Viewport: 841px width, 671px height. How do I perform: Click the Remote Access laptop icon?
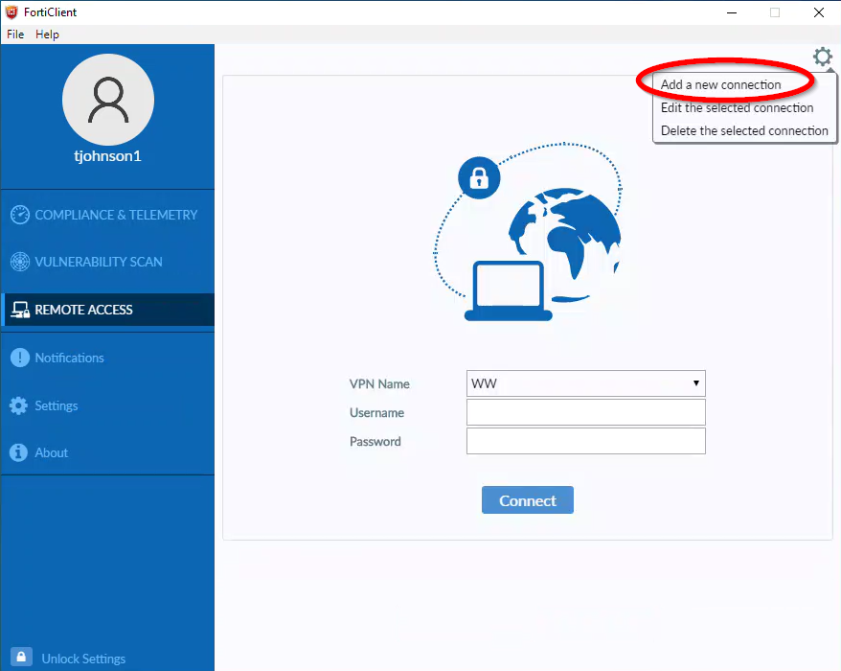[x=20, y=310]
